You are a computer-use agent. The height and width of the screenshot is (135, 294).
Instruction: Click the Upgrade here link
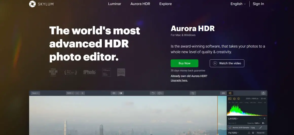click(179, 80)
